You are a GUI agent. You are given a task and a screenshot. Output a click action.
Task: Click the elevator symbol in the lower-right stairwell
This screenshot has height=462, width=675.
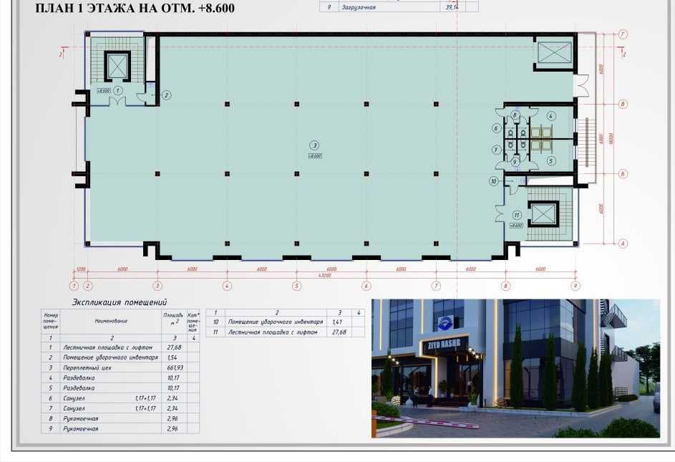543,214
